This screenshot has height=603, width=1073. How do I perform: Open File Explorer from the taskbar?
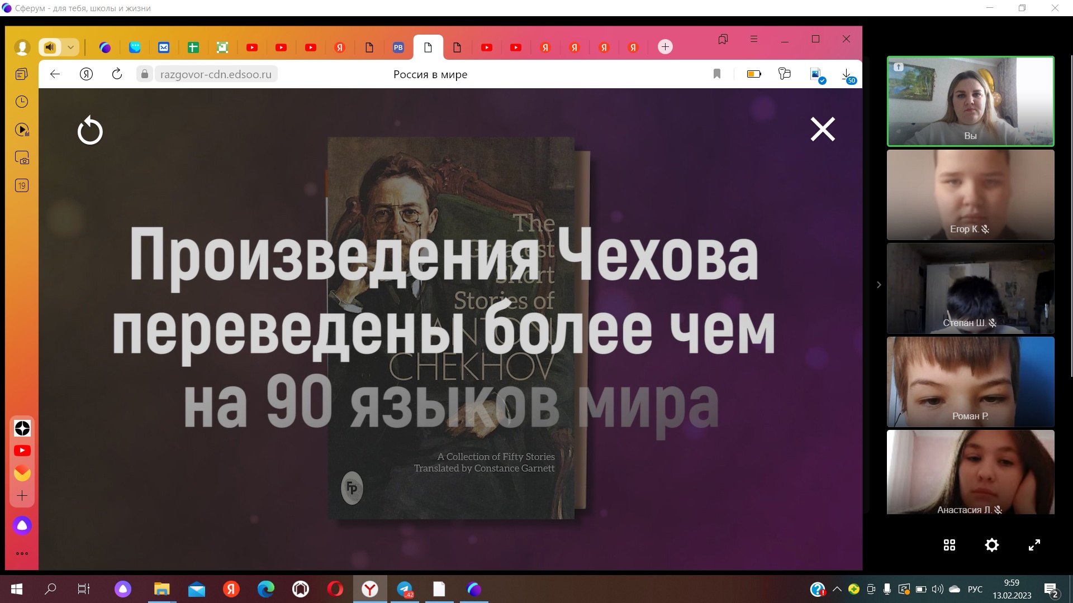(x=162, y=589)
